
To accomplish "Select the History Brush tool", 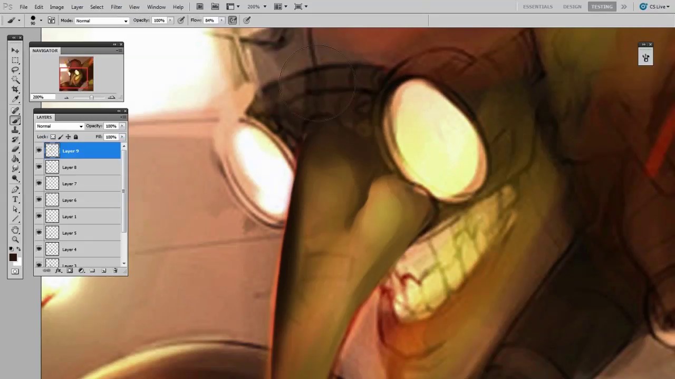I will 15,139.
